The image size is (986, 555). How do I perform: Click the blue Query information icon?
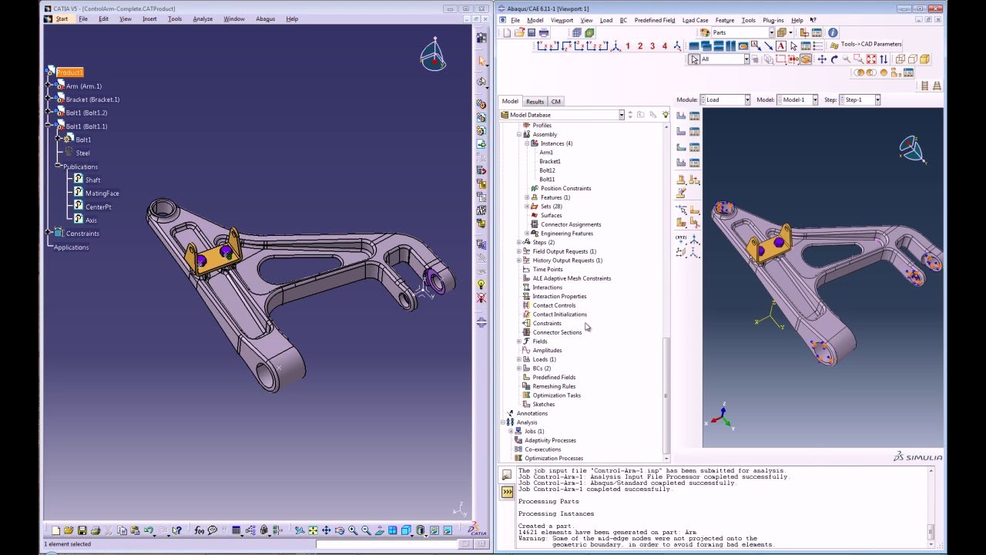[833, 32]
